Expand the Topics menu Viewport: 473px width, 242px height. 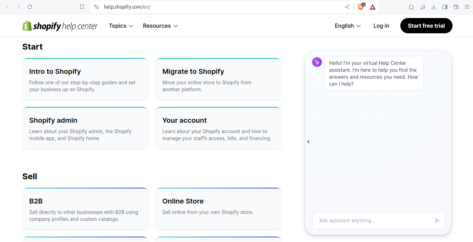point(121,26)
